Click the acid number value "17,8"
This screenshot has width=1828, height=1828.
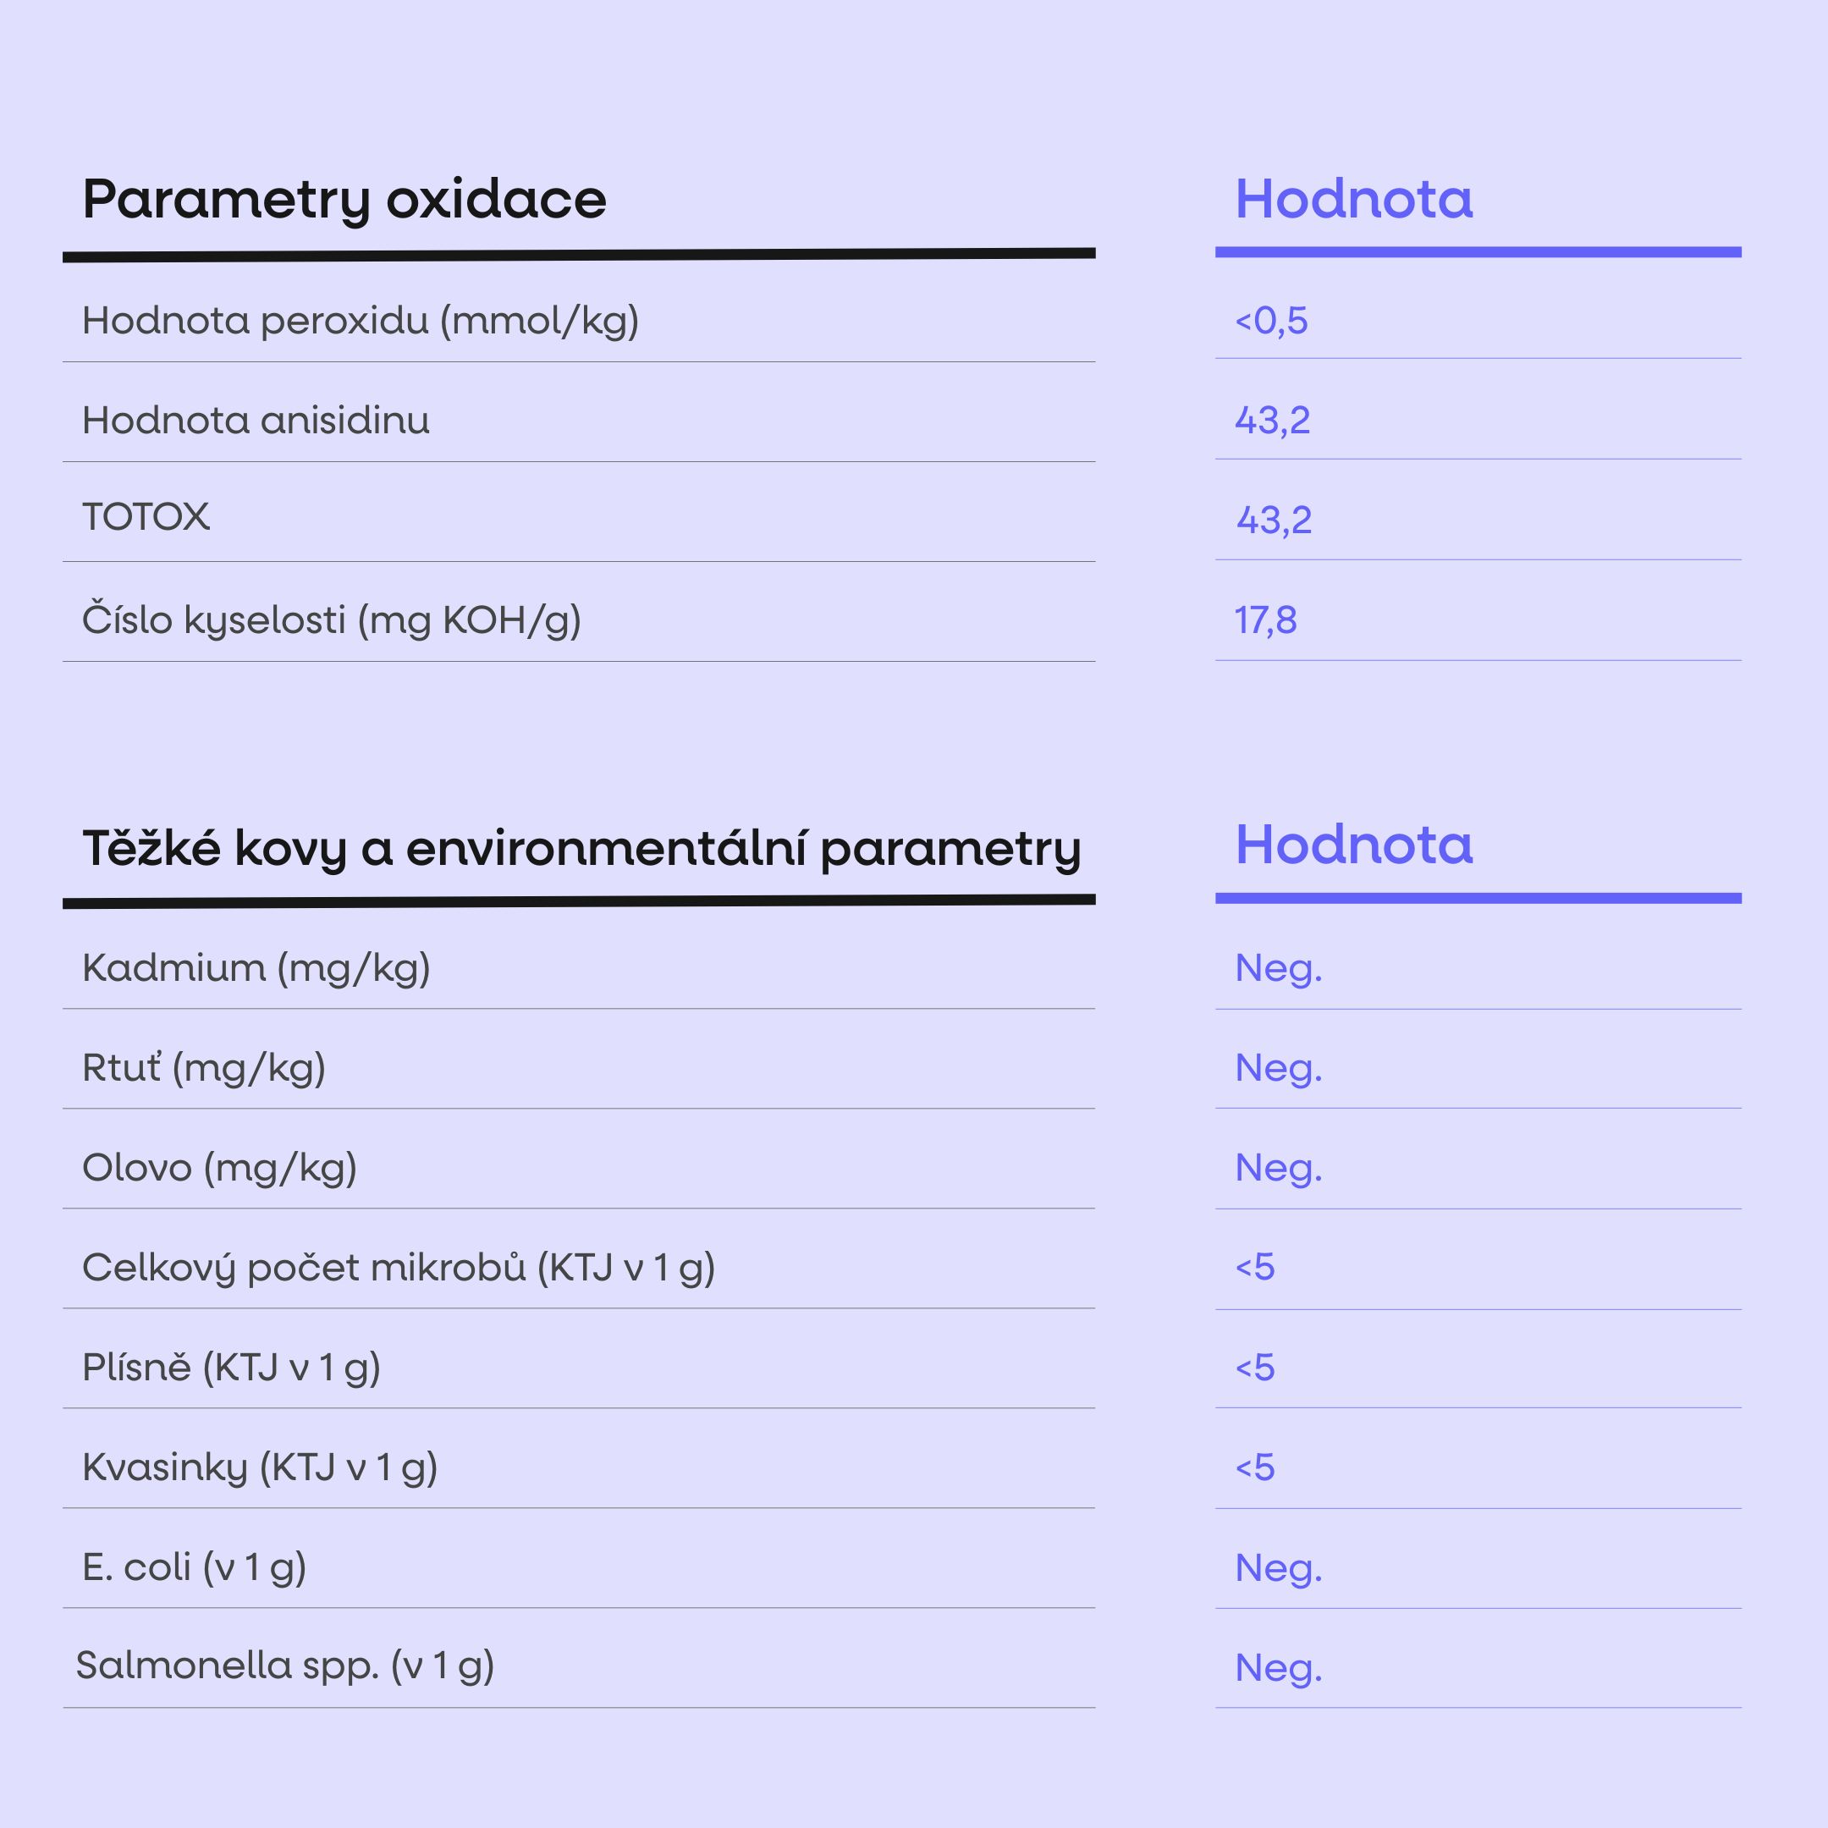click(1265, 620)
